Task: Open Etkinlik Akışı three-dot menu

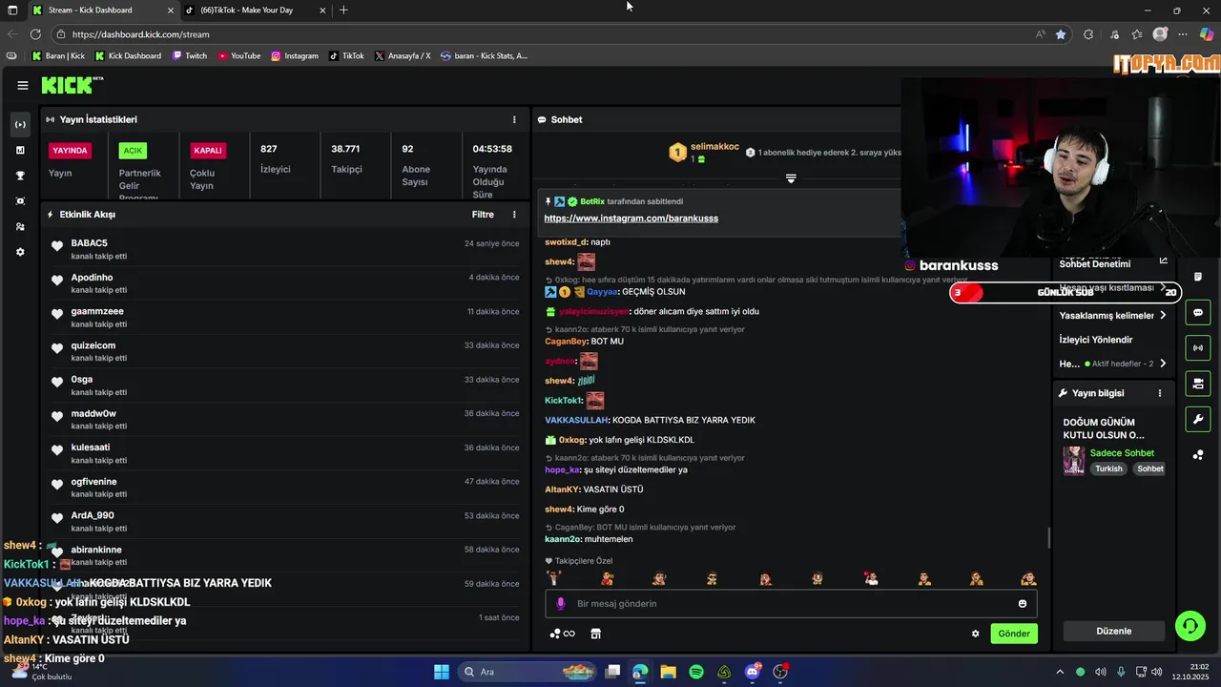Action: pyautogui.click(x=514, y=215)
